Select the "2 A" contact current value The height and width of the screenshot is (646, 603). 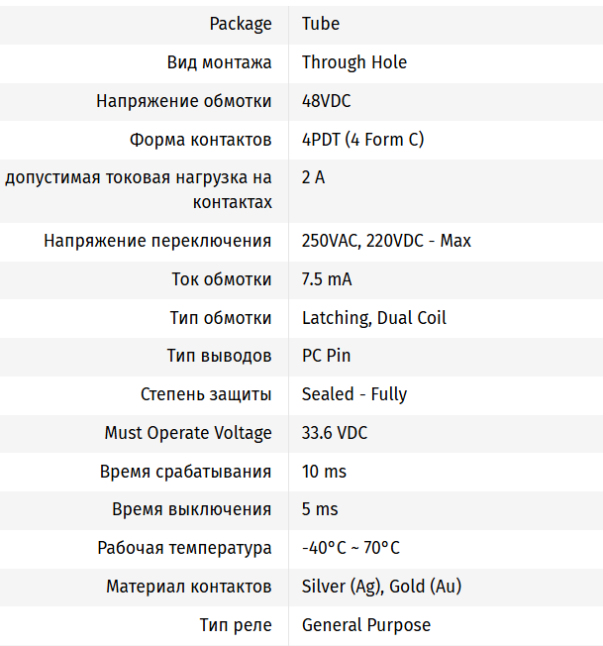point(313,178)
